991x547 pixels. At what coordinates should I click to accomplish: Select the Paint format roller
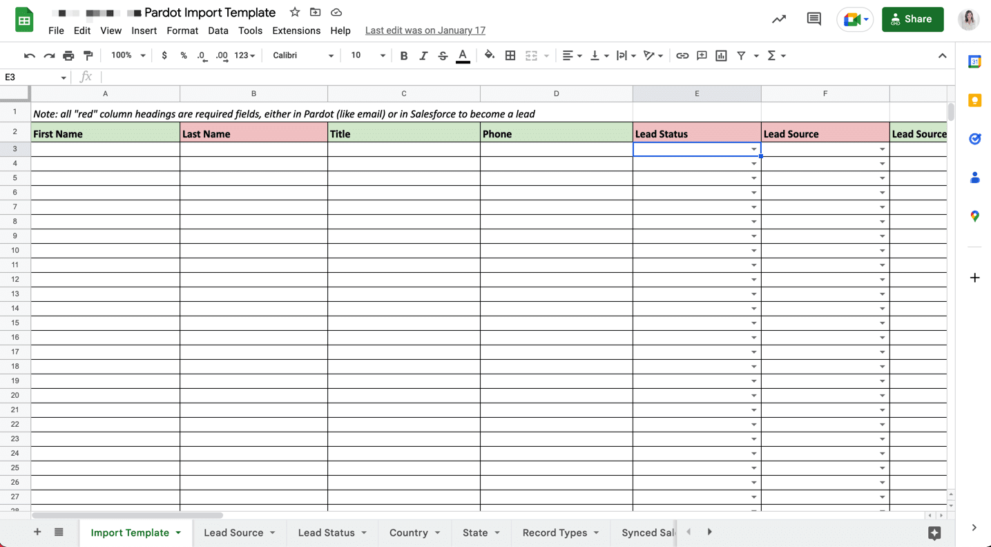(88, 55)
